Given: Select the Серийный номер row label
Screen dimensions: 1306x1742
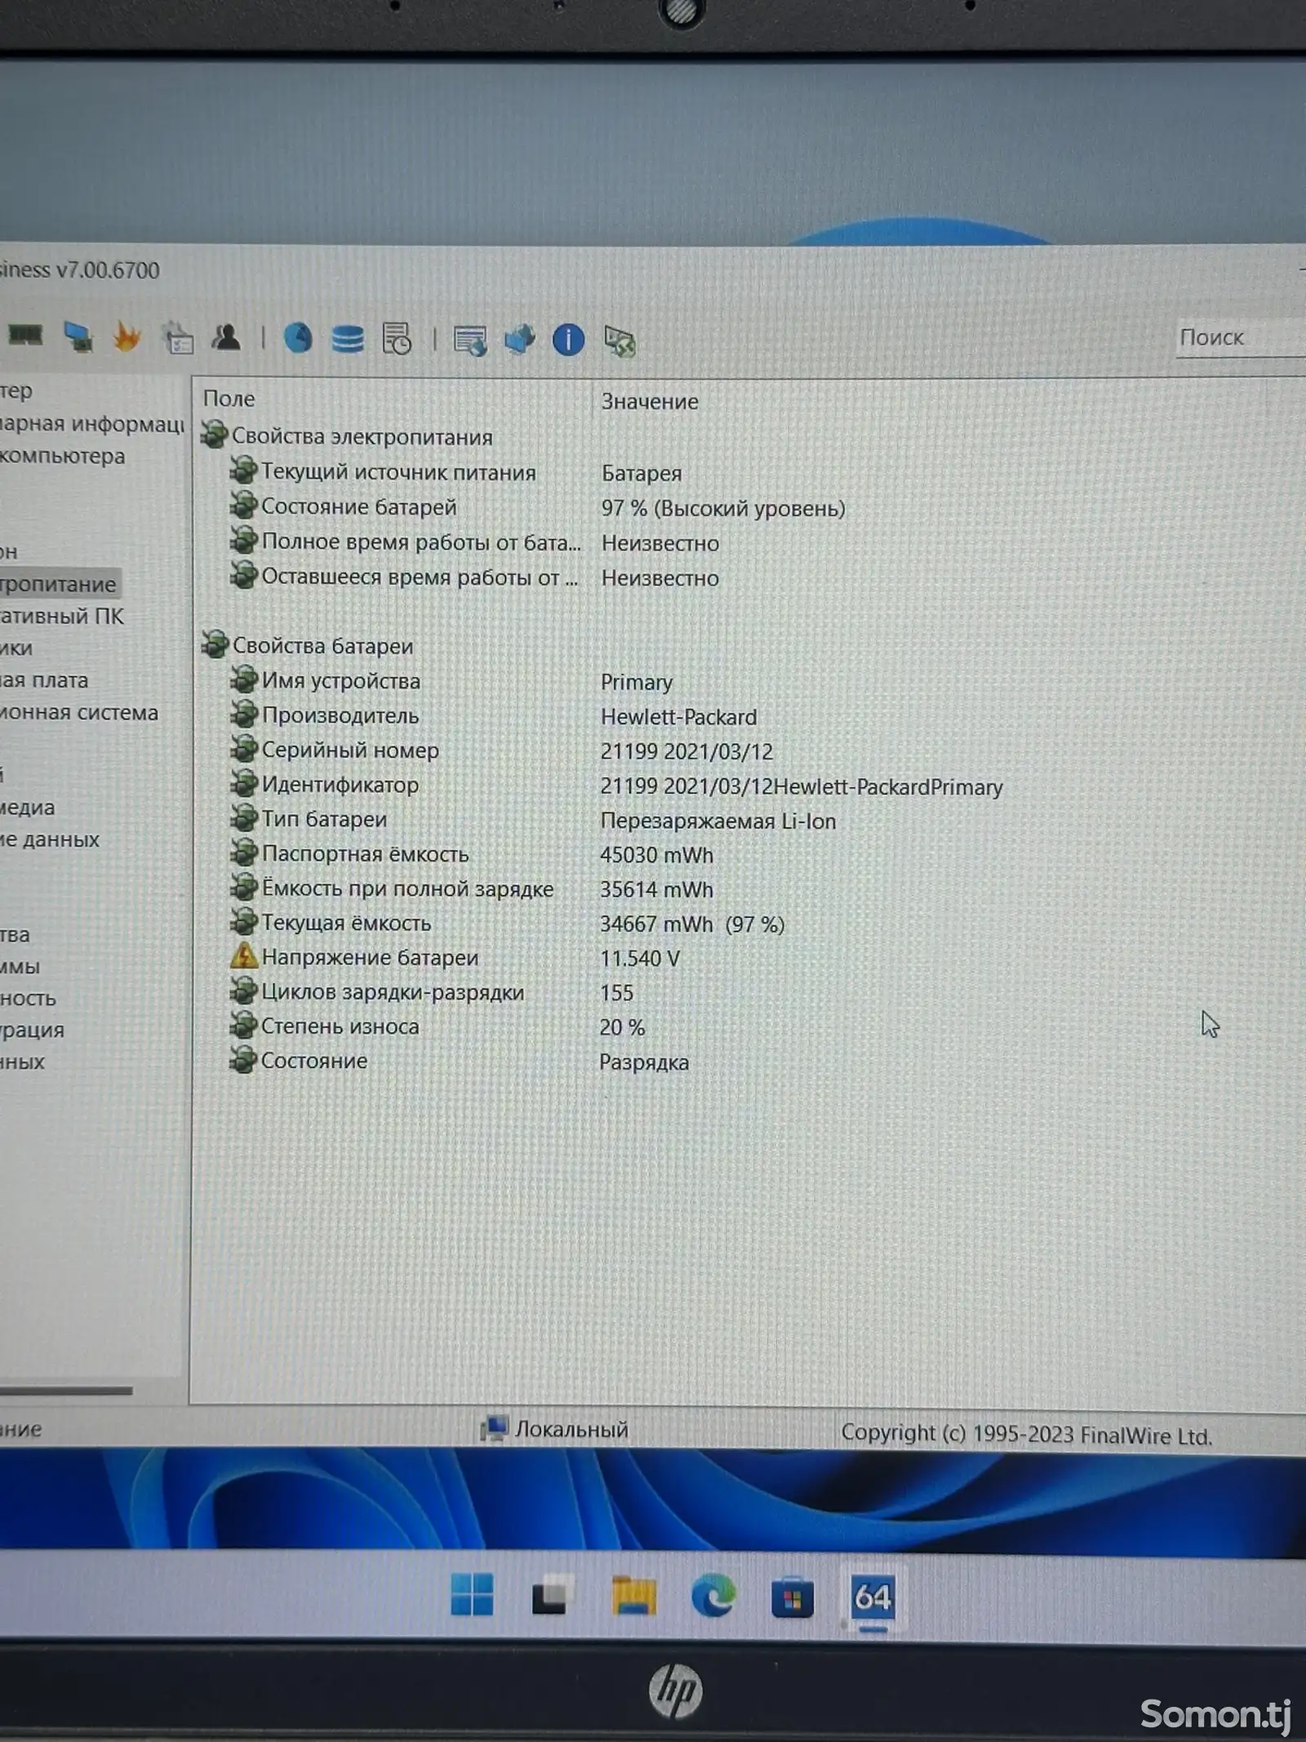Looking at the screenshot, I should point(350,750).
